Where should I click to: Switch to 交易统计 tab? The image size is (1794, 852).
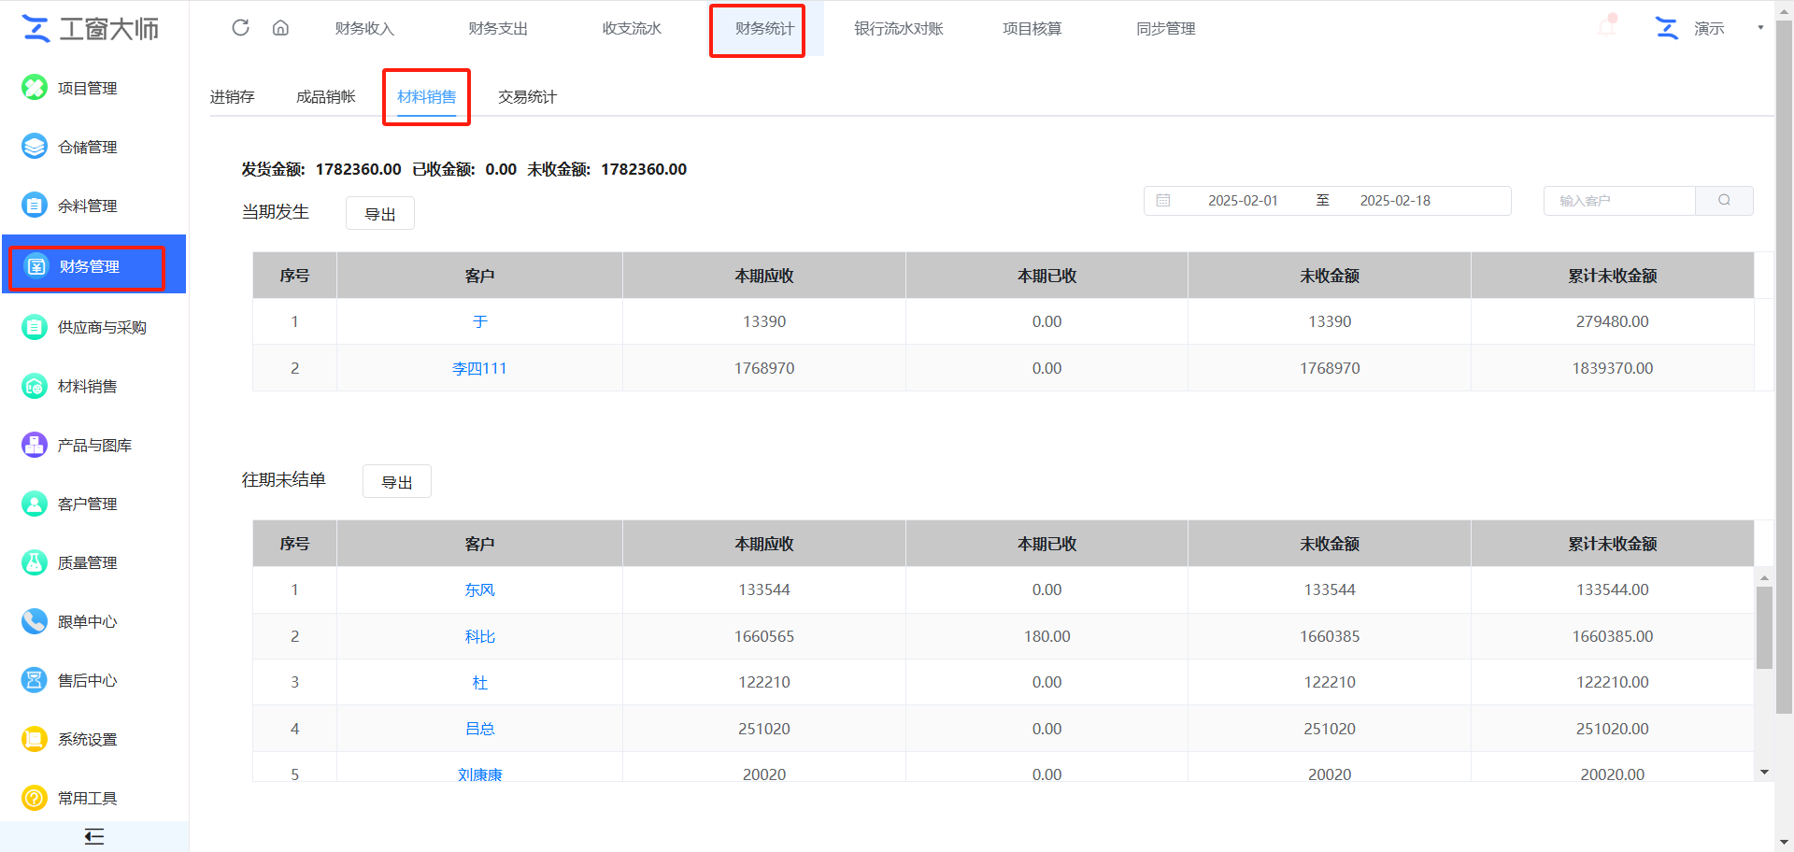527,97
